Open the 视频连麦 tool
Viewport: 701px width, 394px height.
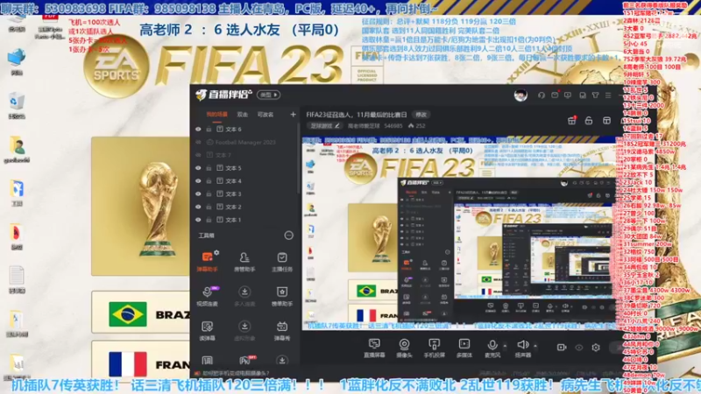pos(207,296)
